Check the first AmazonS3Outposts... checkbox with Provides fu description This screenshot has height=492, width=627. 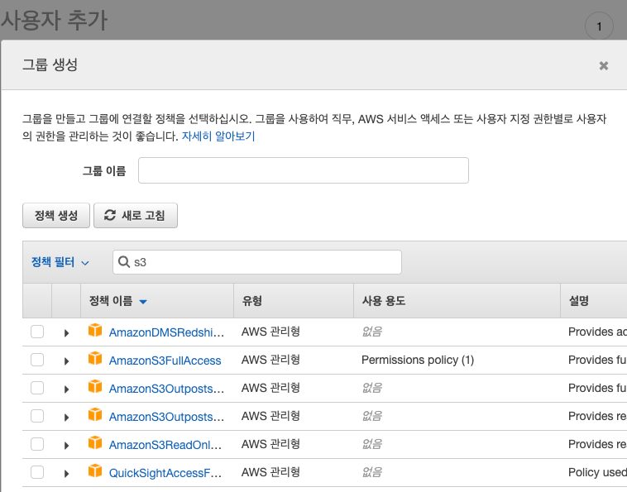(x=37, y=388)
